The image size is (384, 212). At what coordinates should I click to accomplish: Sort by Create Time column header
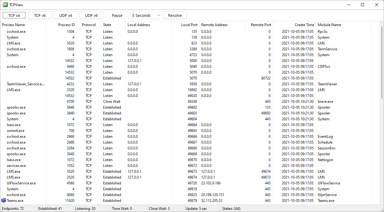294,25
